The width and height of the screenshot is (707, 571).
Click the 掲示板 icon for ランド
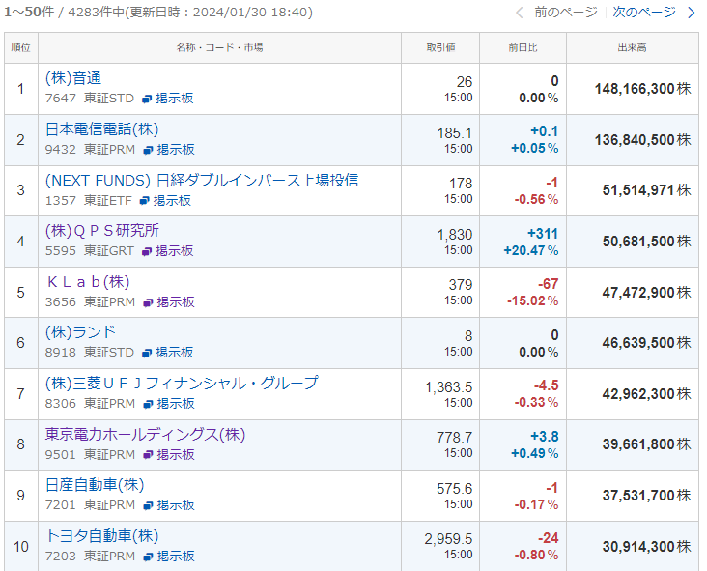pyautogui.click(x=147, y=353)
